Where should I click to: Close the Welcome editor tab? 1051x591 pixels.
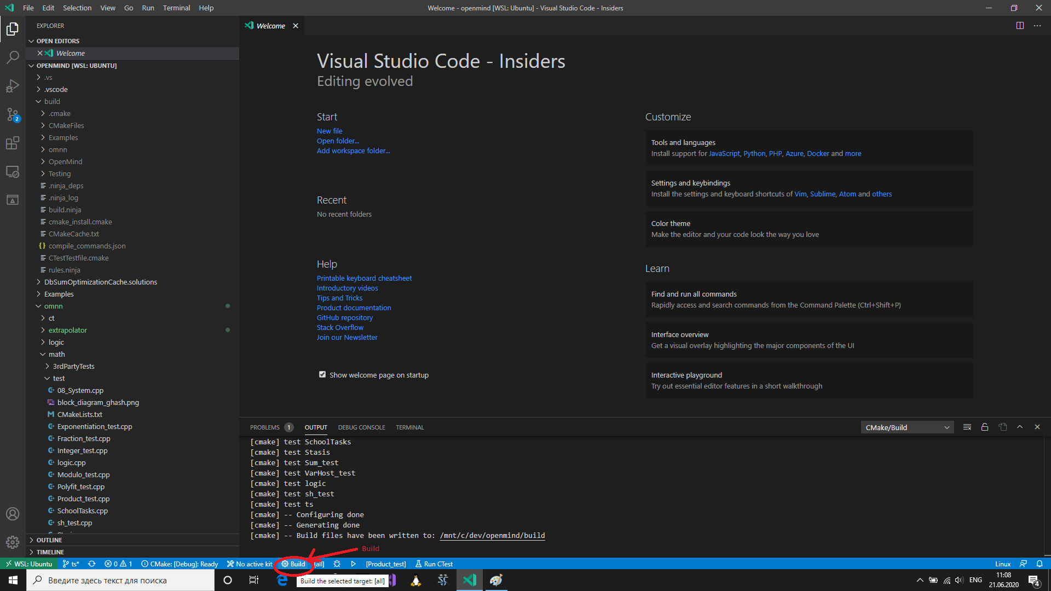click(296, 26)
